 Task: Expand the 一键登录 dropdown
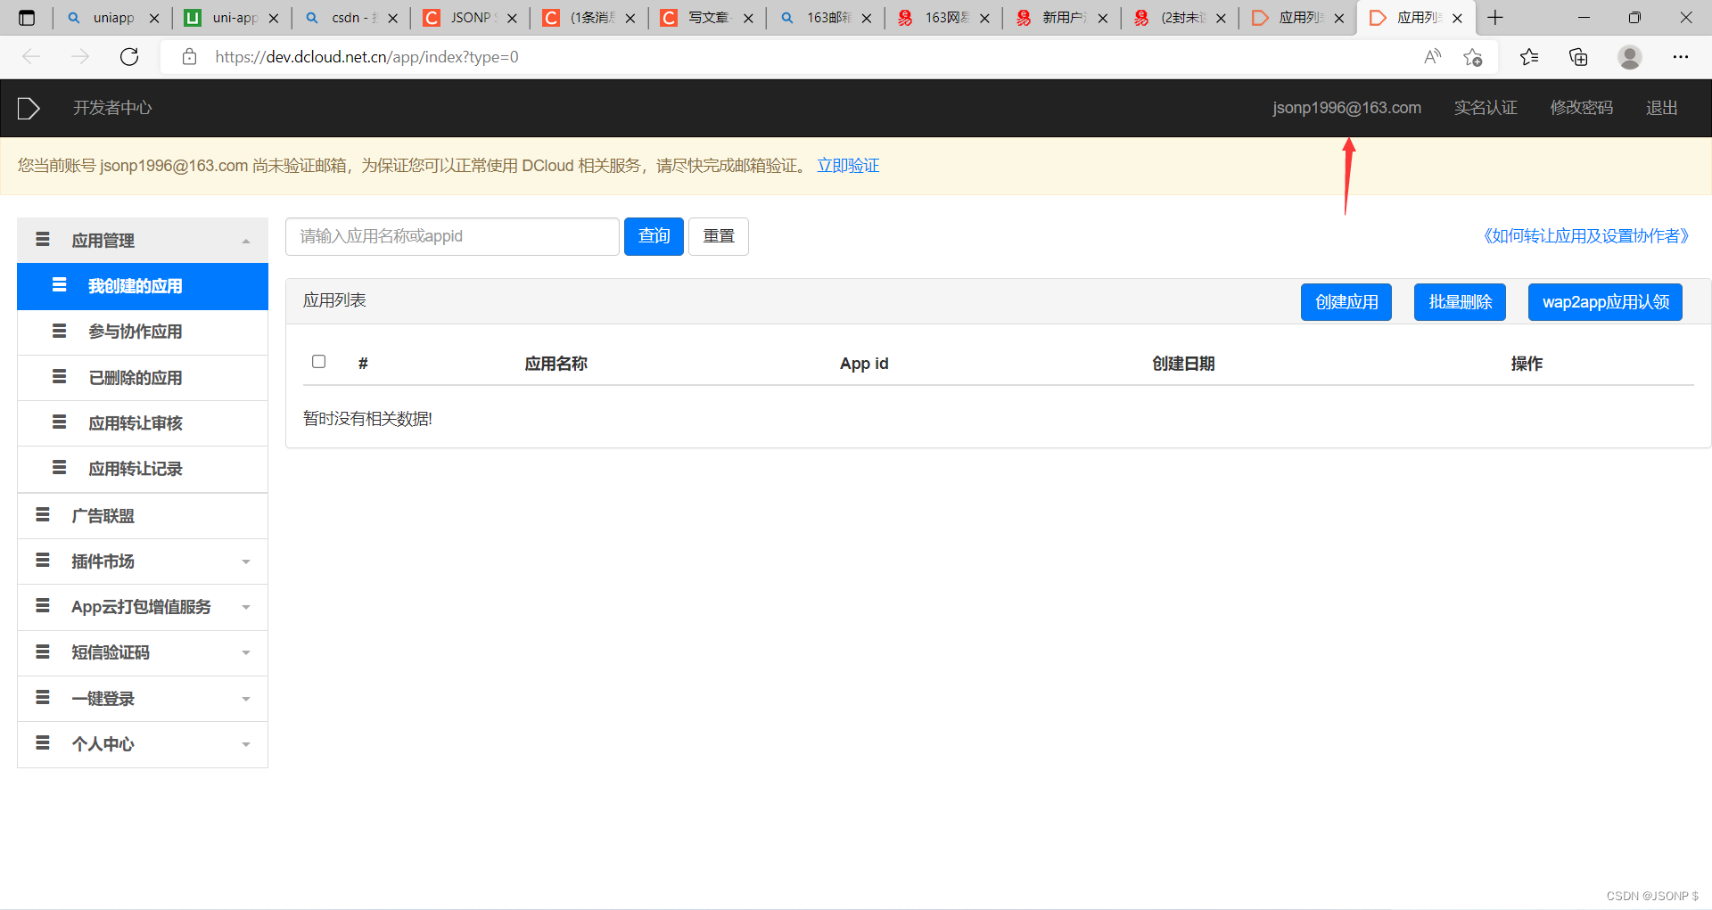click(x=246, y=698)
